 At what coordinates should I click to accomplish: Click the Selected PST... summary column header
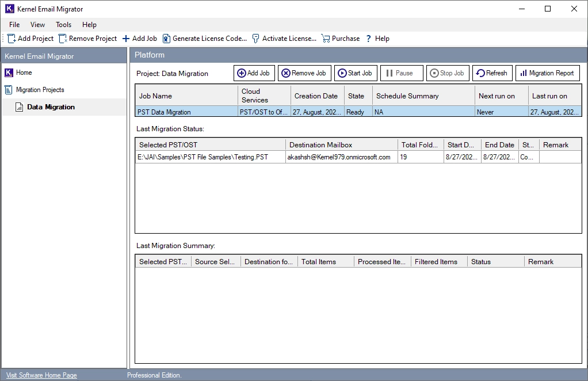[x=163, y=262]
